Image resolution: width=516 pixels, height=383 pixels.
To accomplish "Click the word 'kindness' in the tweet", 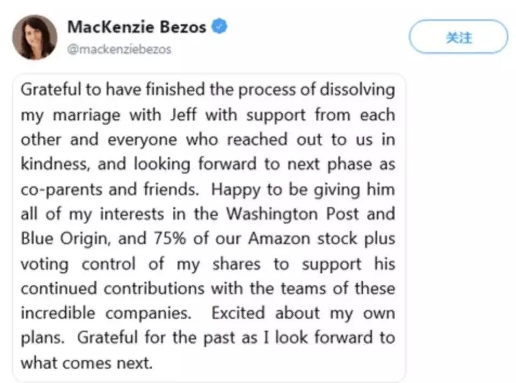I will [x=55, y=164].
